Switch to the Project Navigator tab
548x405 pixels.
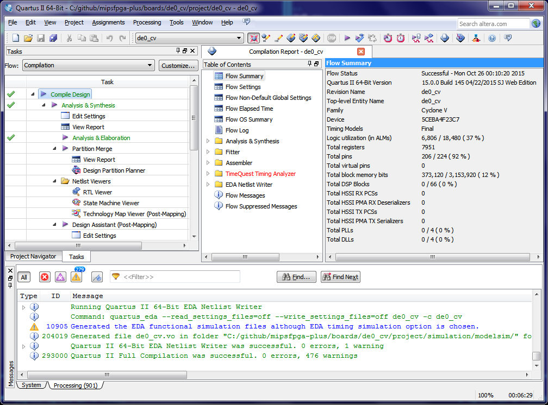coord(33,256)
